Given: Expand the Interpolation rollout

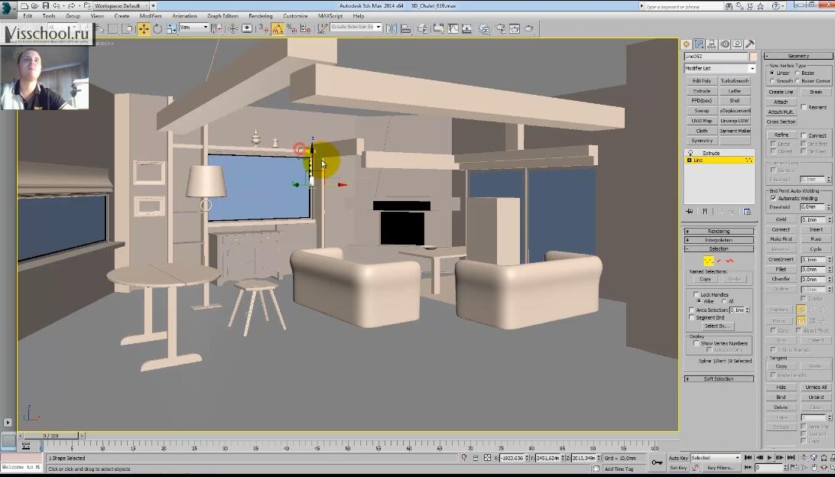Looking at the screenshot, I should pos(719,240).
